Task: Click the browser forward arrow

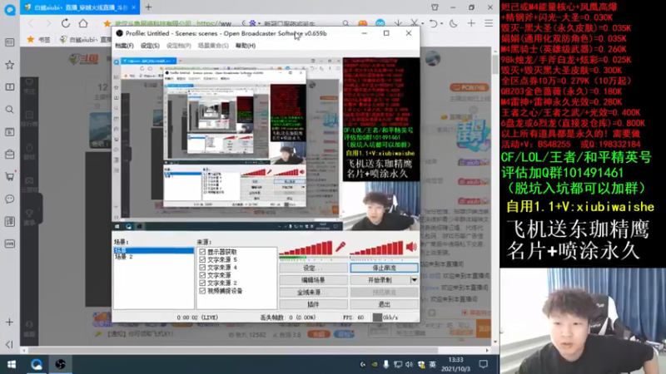Action: (47, 23)
